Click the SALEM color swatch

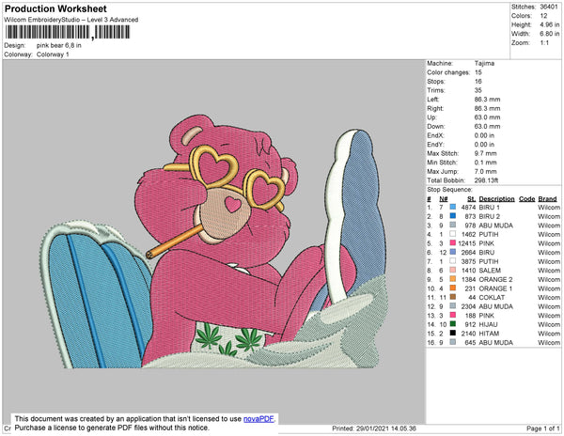tap(452, 270)
